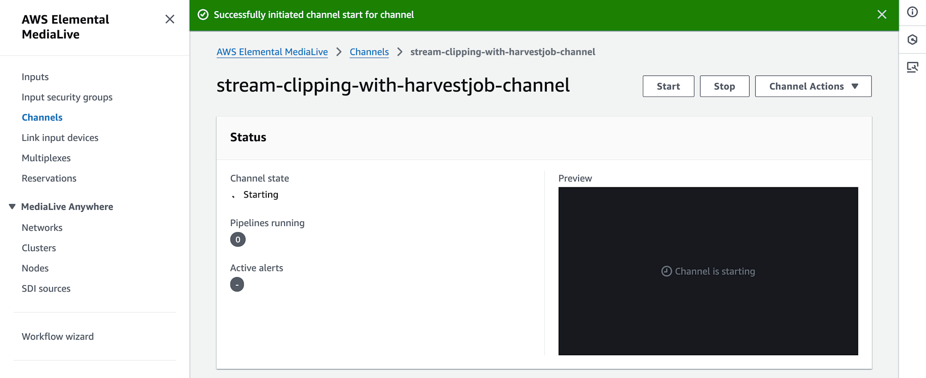Open the Channels breadcrumb link

pos(369,52)
